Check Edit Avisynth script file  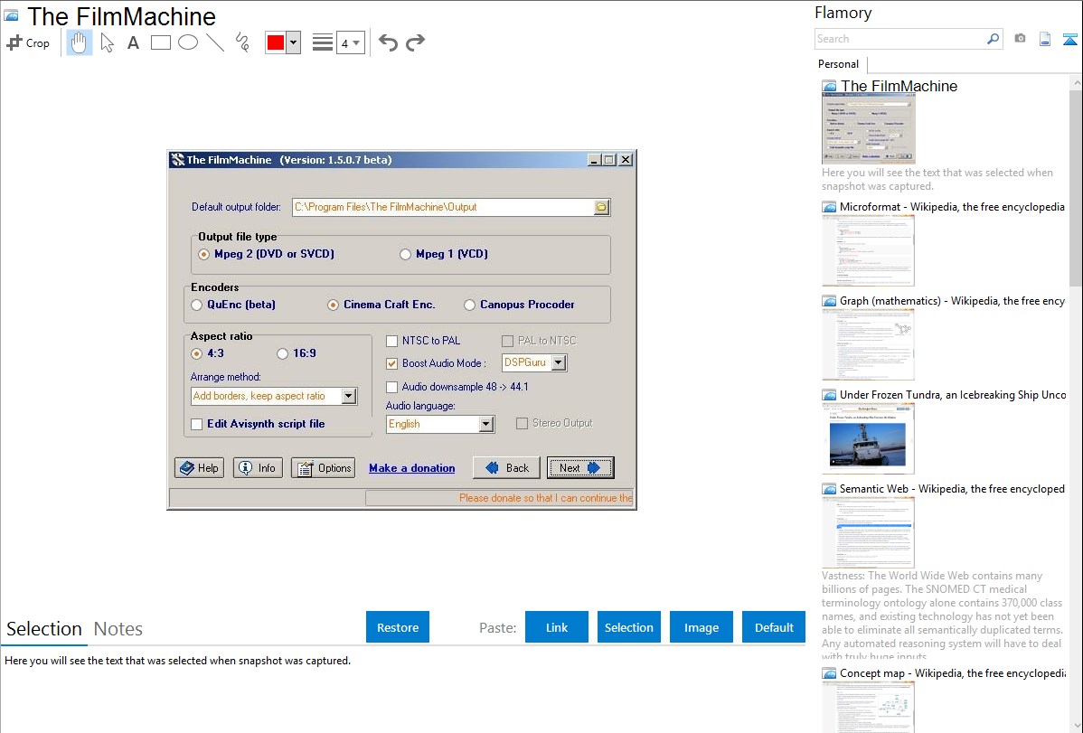[197, 424]
